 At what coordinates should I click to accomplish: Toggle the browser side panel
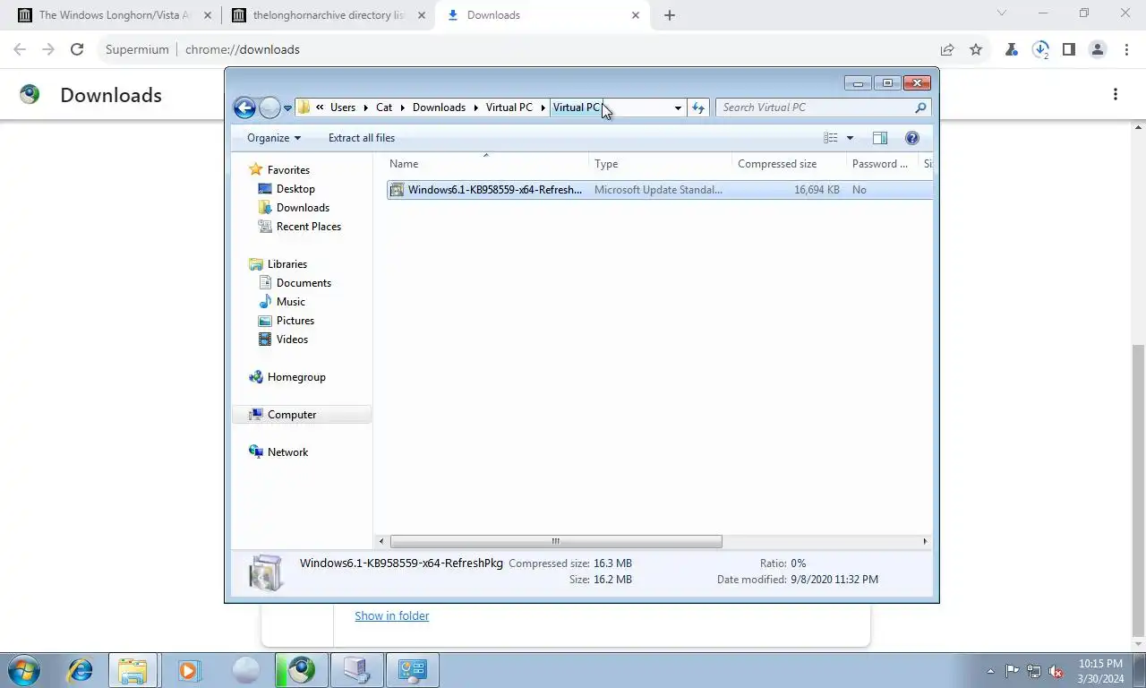(1068, 50)
